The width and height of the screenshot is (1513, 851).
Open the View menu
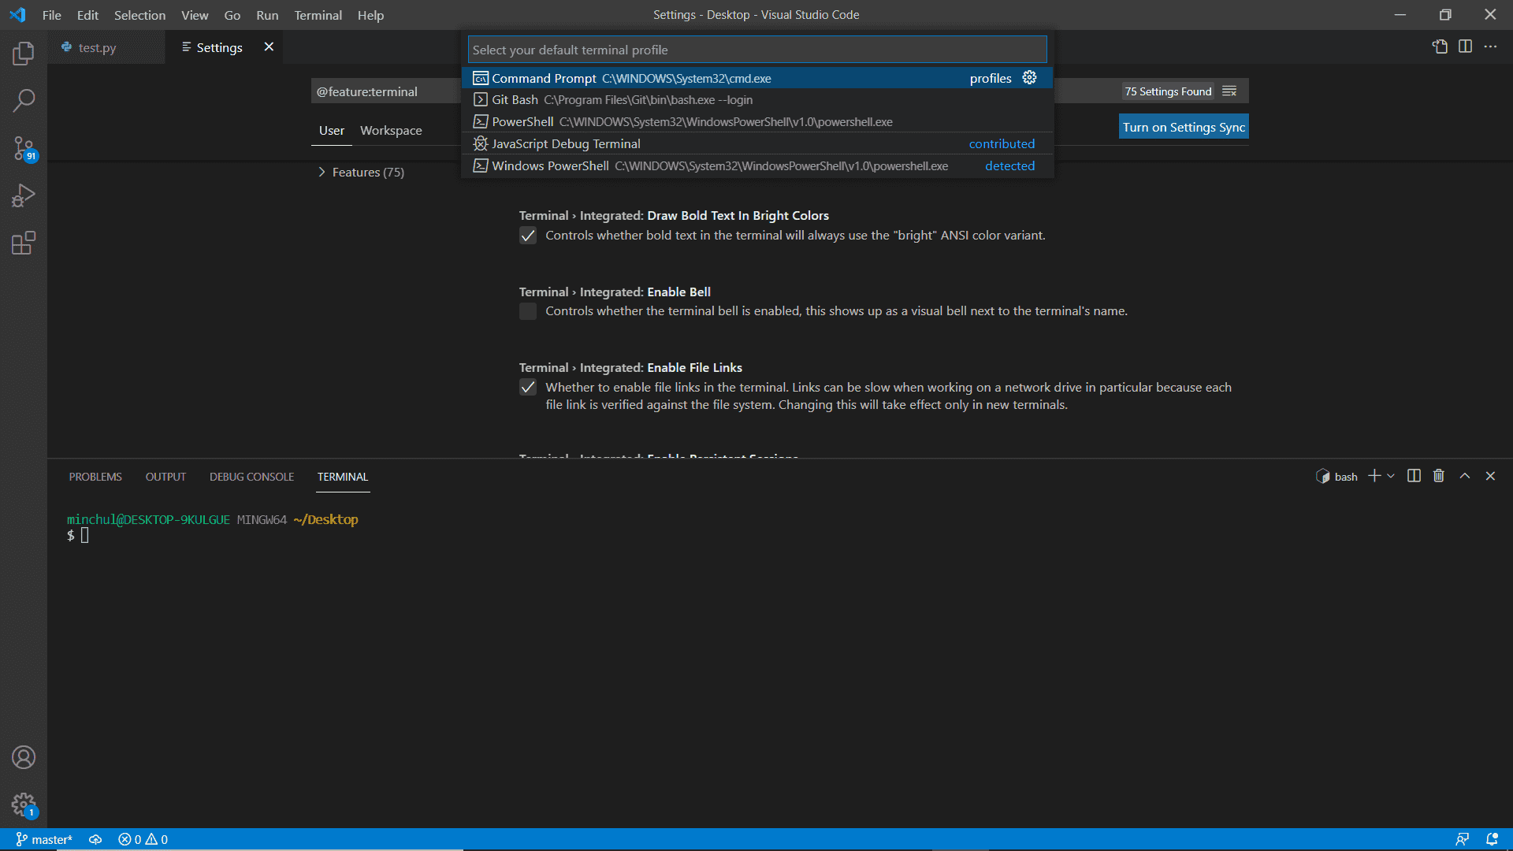(x=195, y=15)
